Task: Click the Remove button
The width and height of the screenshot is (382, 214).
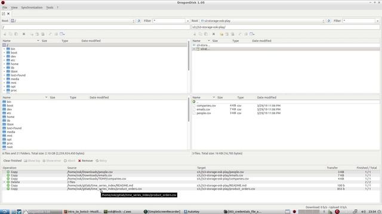Action: pyautogui.click(x=85, y=160)
